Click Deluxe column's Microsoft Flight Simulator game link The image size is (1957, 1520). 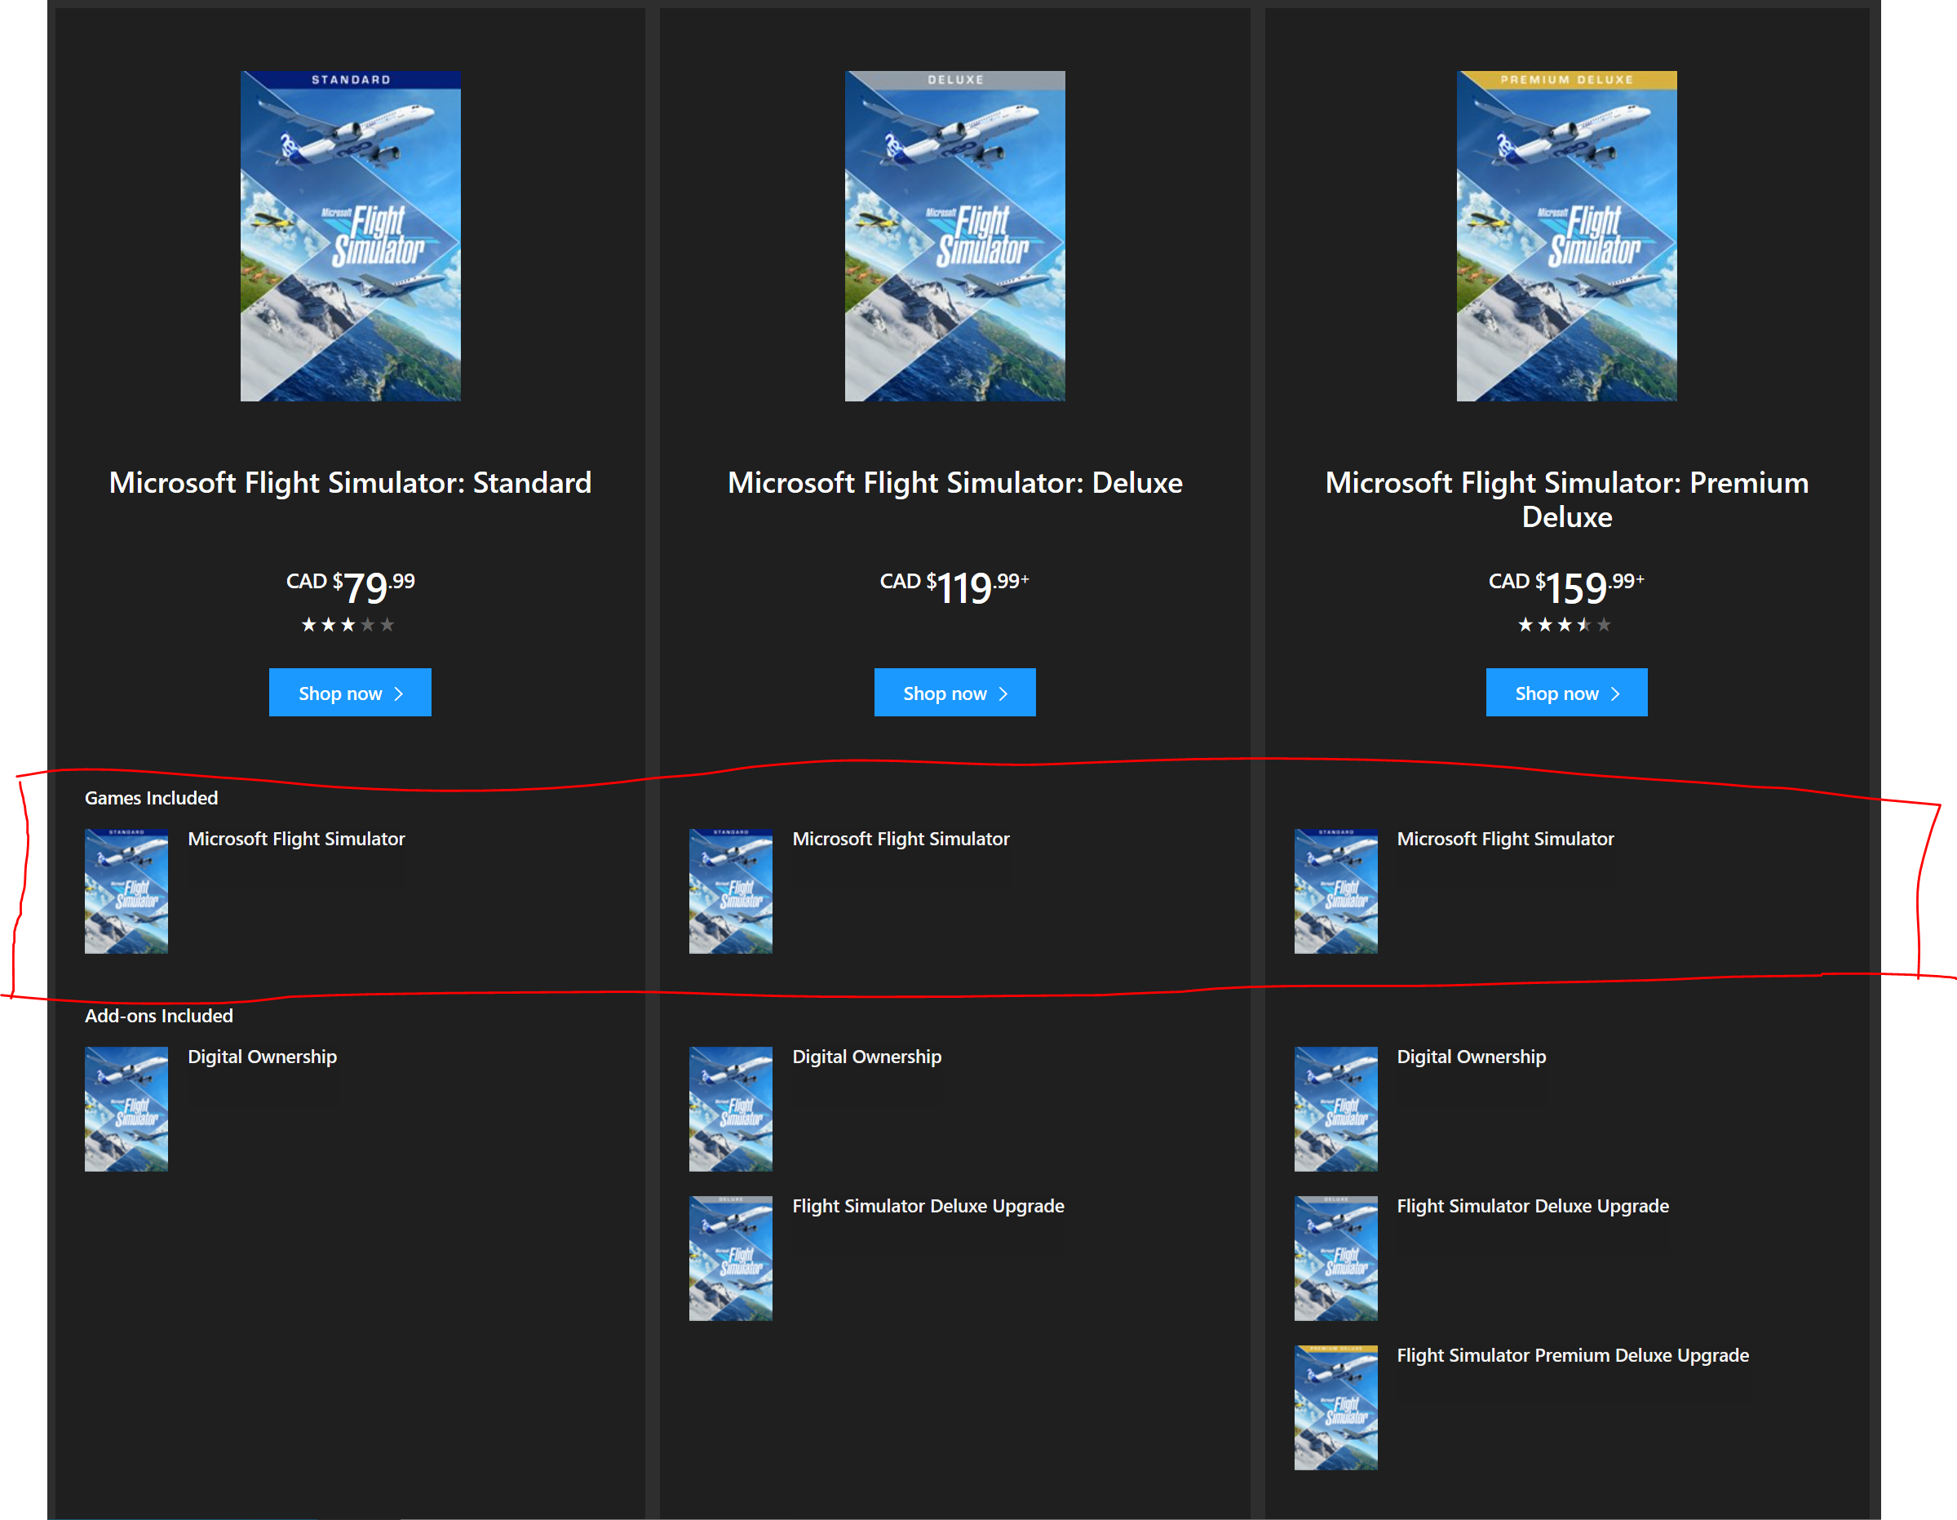click(900, 839)
